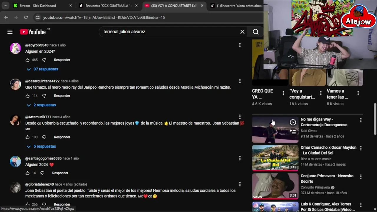Like the comment by @abyrblx3343
Image resolution: width=377 pixels, height=212 pixels.
click(28, 60)
